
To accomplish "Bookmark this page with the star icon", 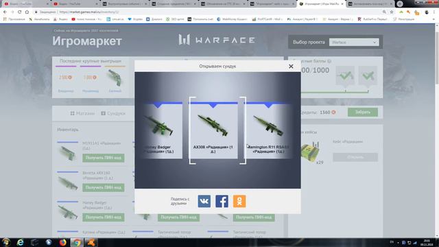I will click(392, 12).
